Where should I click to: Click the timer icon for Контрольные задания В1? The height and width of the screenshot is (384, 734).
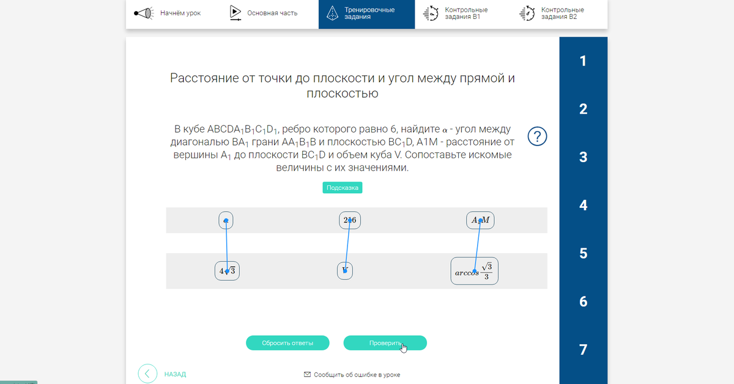pos(431,13)
